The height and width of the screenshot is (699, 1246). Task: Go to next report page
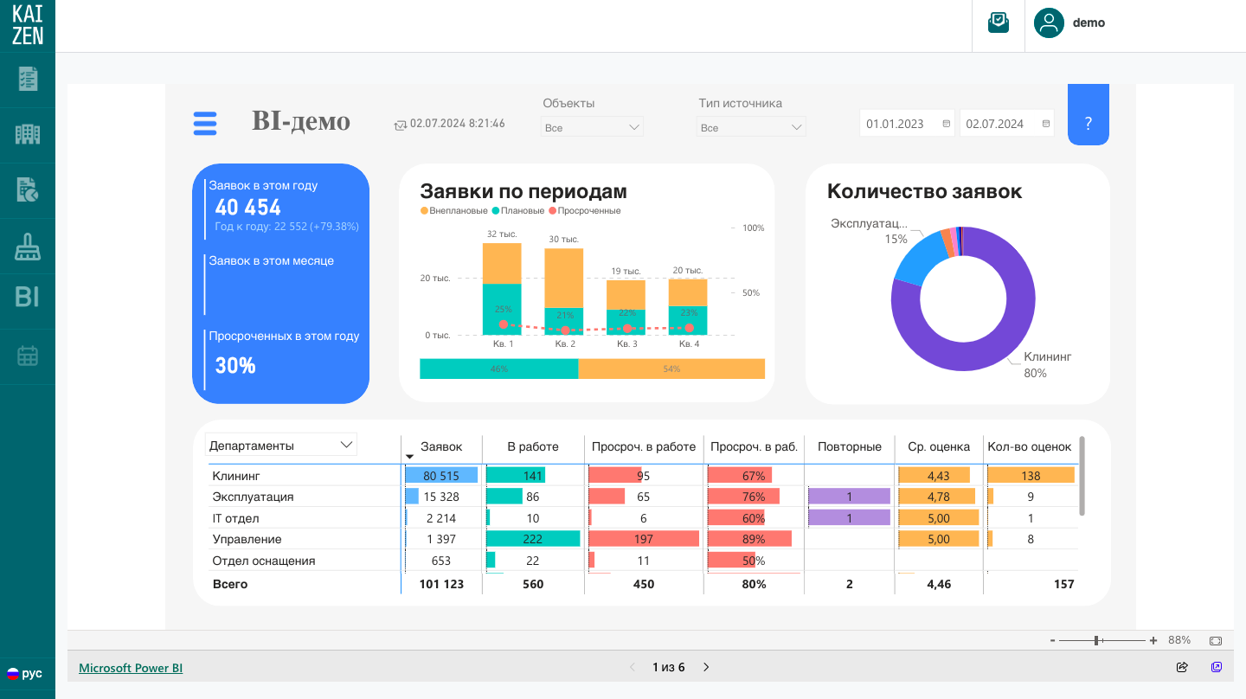(x=706, y=667)
